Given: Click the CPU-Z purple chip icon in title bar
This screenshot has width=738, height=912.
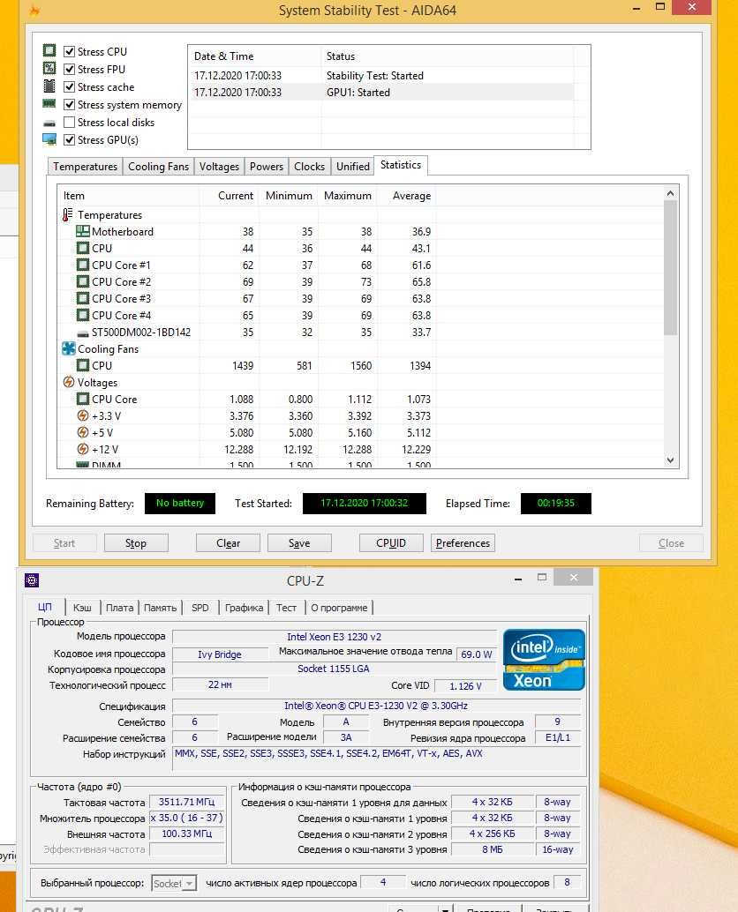Looking at the screenshot, I should (x=32, y=579).
